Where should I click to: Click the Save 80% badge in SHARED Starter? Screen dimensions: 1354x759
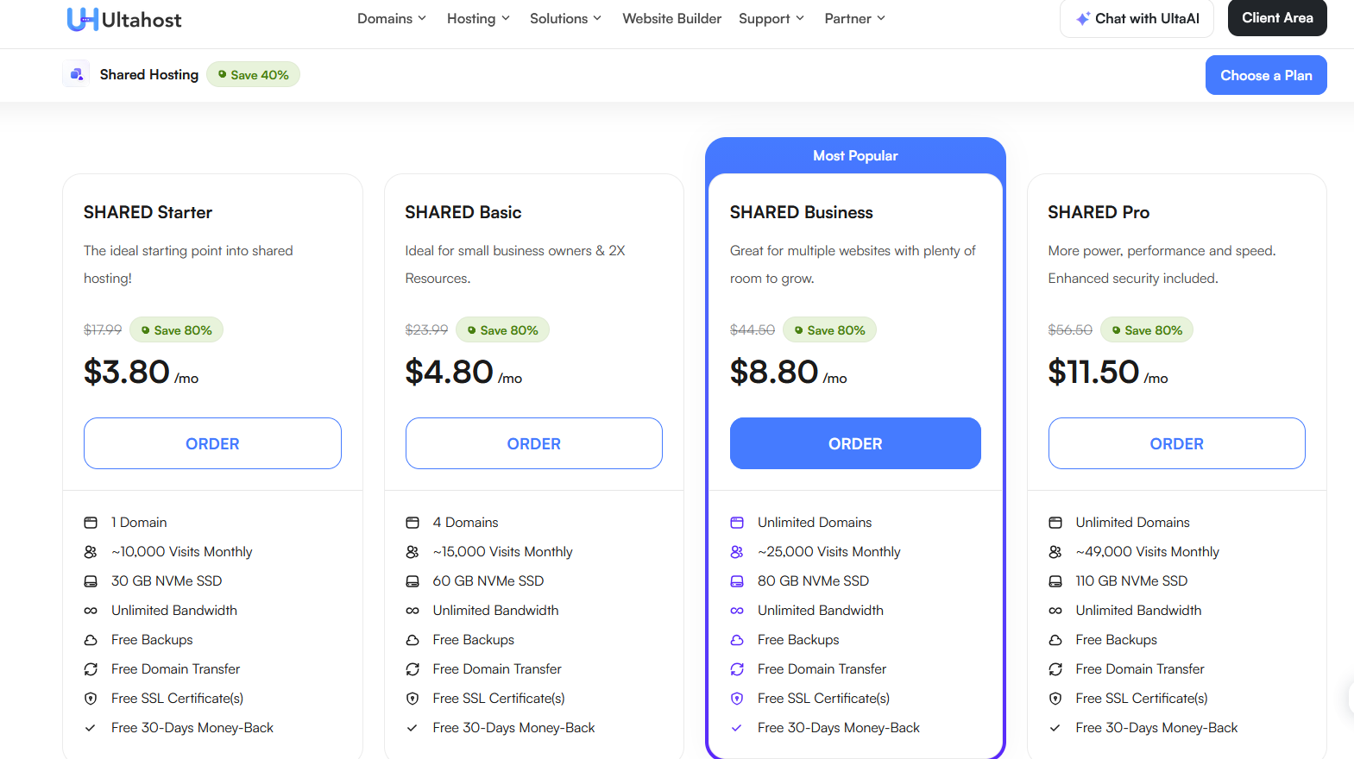point(176,330)
